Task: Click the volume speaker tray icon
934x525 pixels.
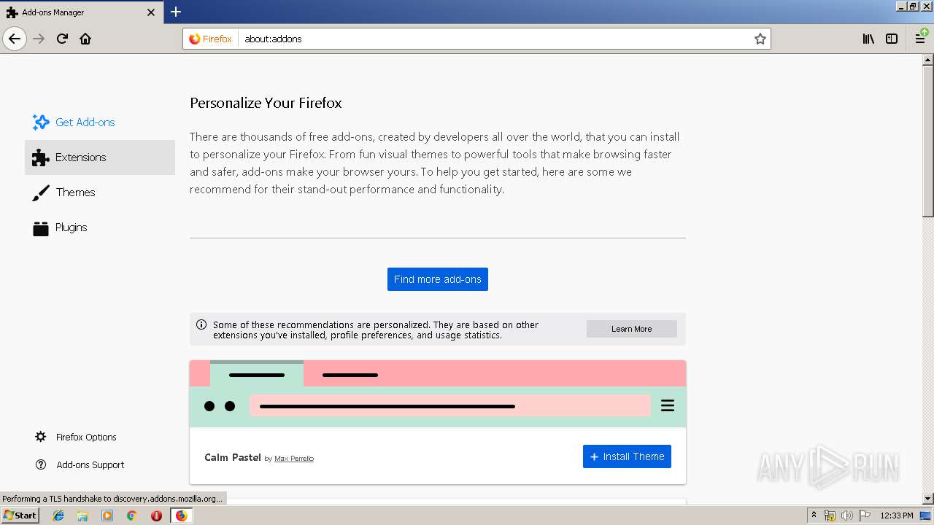Action: point(847,516)
